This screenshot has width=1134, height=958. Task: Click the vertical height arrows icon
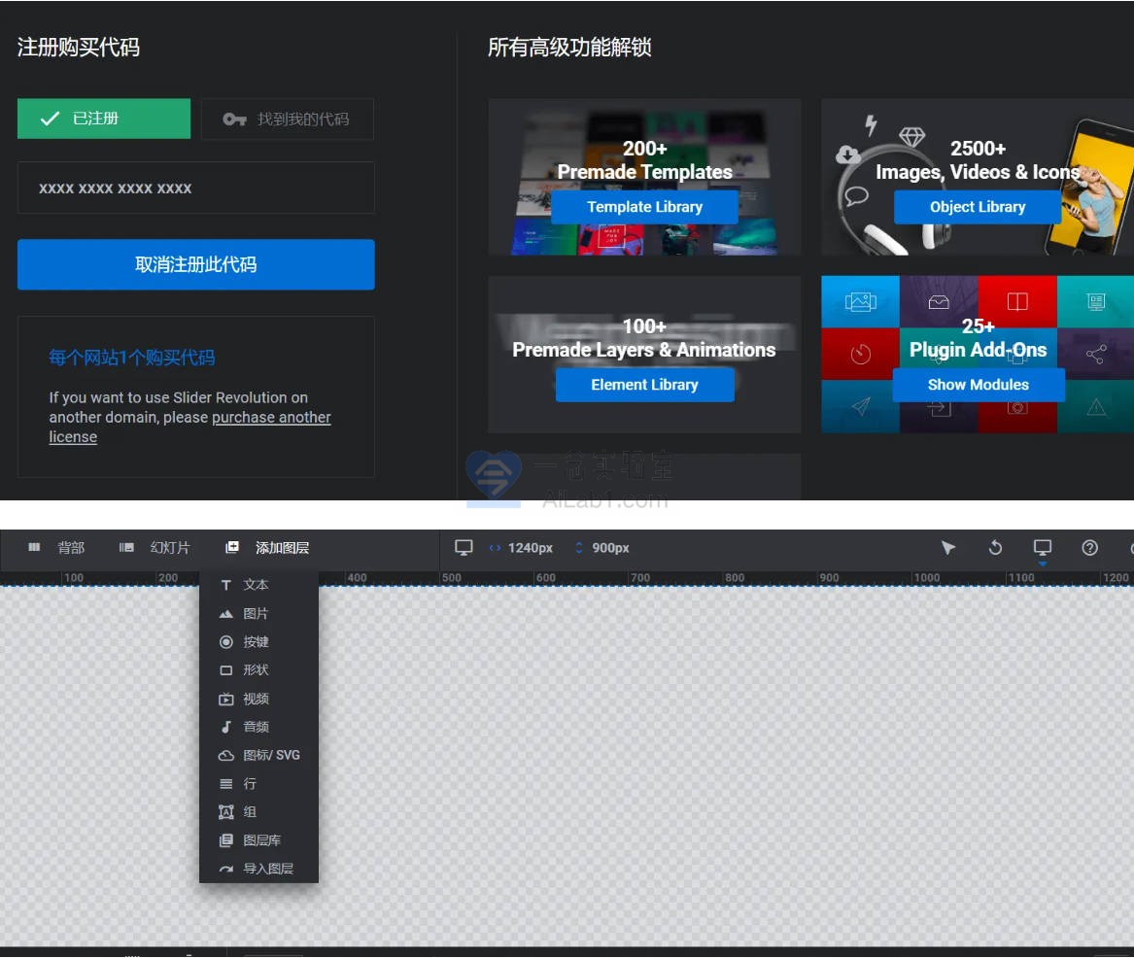click(x=578, y=548)
